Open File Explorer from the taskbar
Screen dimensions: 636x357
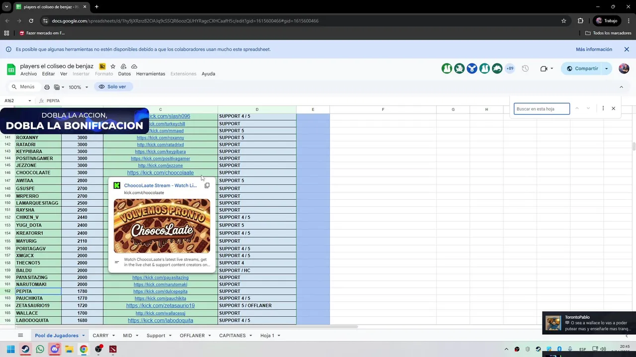[x=69, y=349]
